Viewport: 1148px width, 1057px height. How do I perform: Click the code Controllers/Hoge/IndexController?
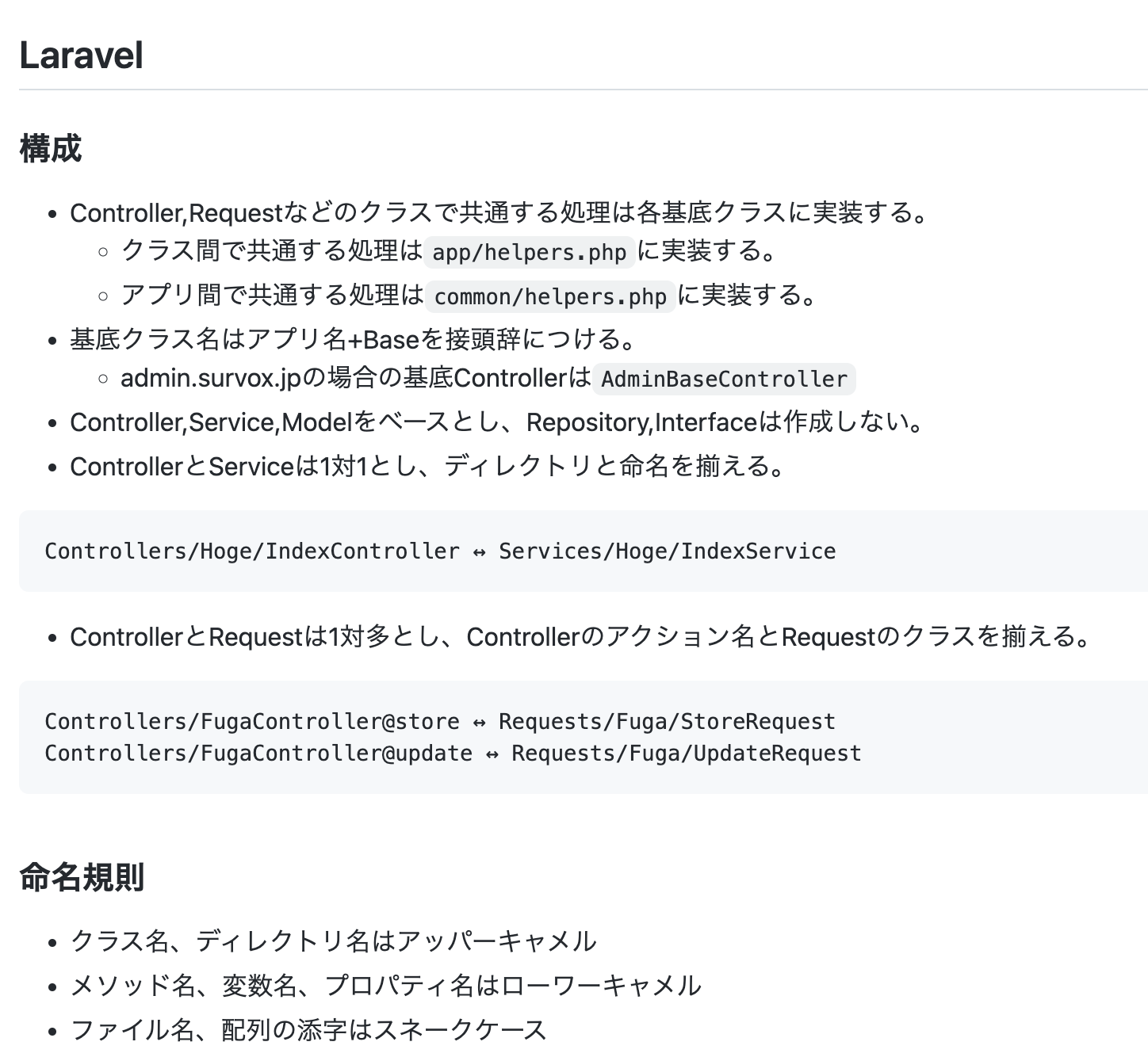pos(252,551)
